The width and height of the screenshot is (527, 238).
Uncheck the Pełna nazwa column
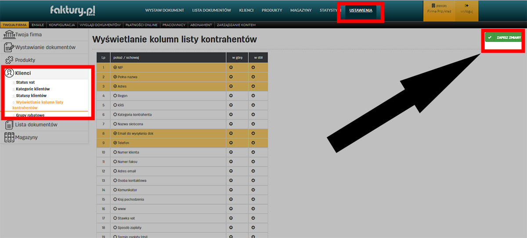point(115,77)
